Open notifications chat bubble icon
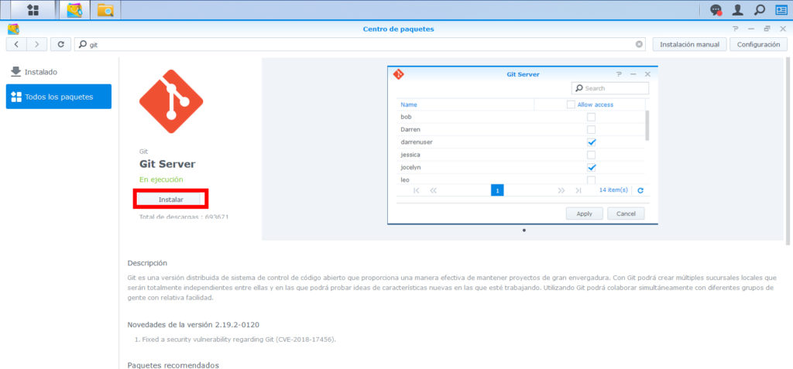The width and height of the screenshot is (793, 369). (716, 9)
